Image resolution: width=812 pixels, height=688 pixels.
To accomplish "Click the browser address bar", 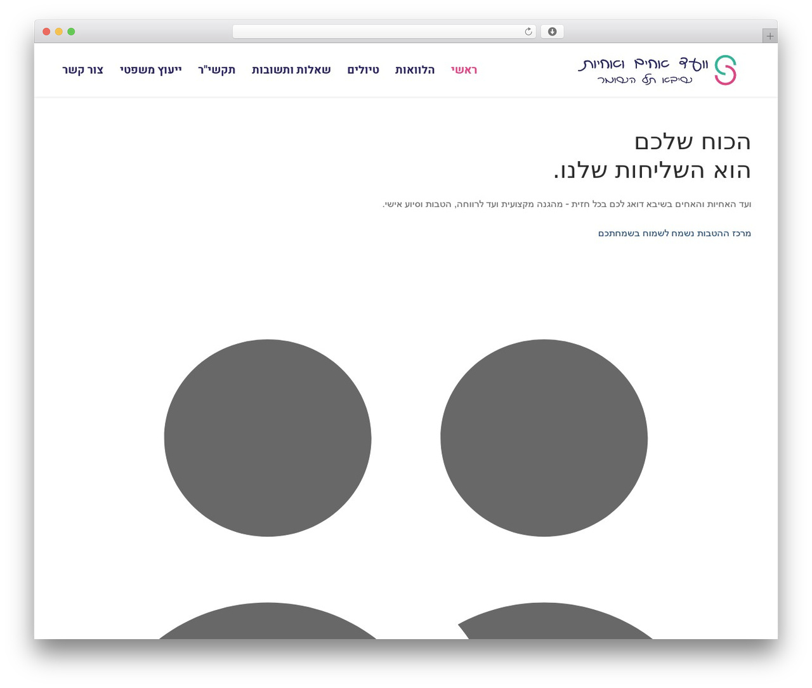I will point(384,32).
